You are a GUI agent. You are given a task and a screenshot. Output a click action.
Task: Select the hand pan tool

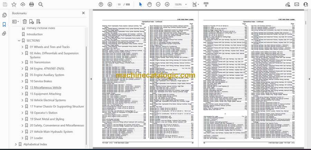[x=149, y=4]
